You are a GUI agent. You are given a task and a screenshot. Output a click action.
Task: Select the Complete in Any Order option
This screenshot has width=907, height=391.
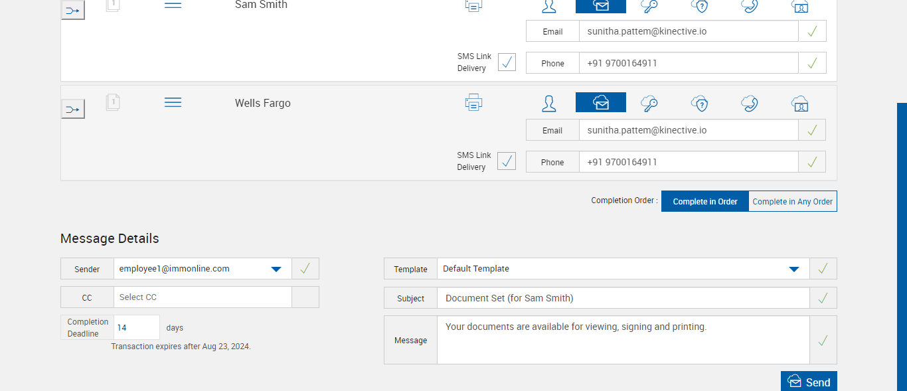tap(792, 202)
